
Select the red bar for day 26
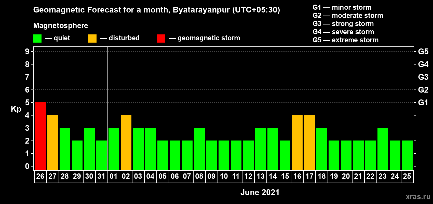pyautogui.click(x=40, y=136)
